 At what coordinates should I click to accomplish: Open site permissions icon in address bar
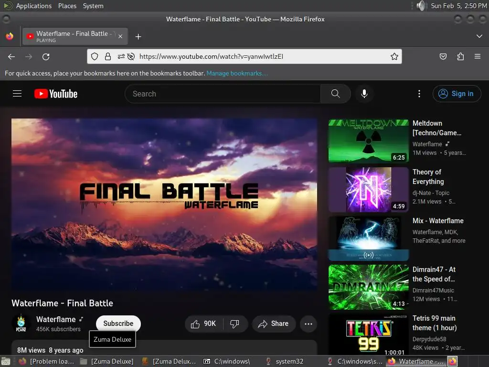pyautogui.click(x=121, y=56)
